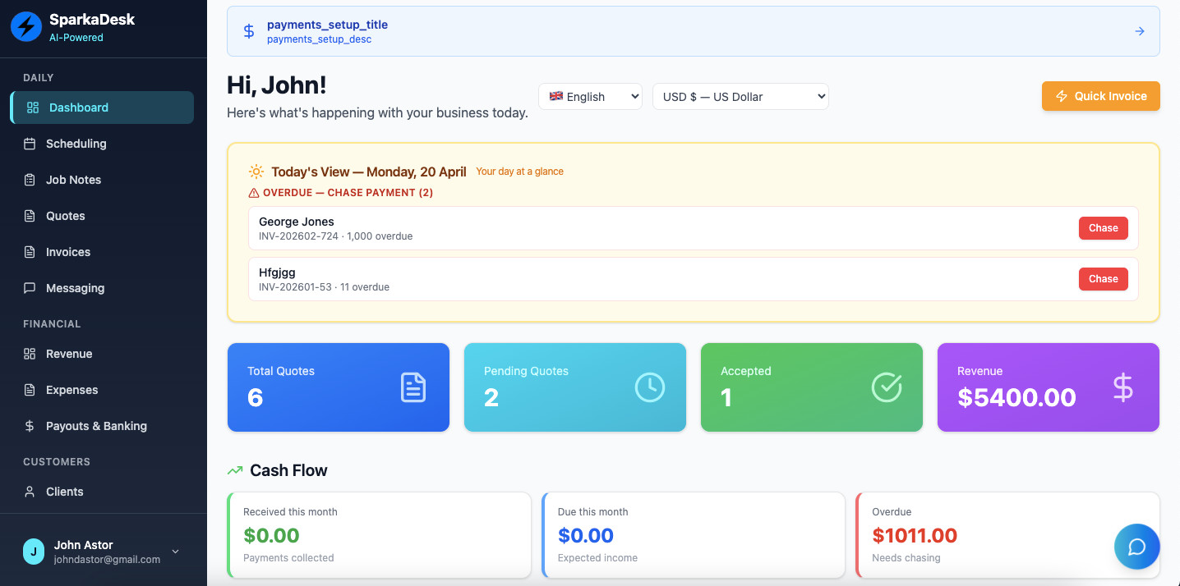Click the Received this month cash flow card

coord(379,535)
